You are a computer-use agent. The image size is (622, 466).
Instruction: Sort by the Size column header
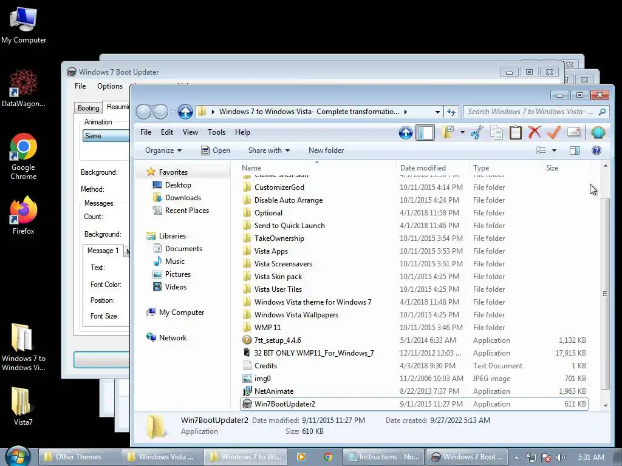click(567, 167)
